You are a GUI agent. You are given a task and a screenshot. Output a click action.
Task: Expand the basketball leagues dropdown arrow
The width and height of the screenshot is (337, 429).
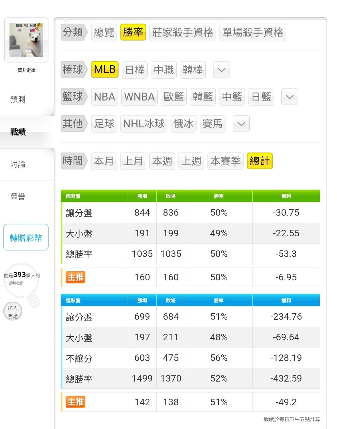(290, 97)
